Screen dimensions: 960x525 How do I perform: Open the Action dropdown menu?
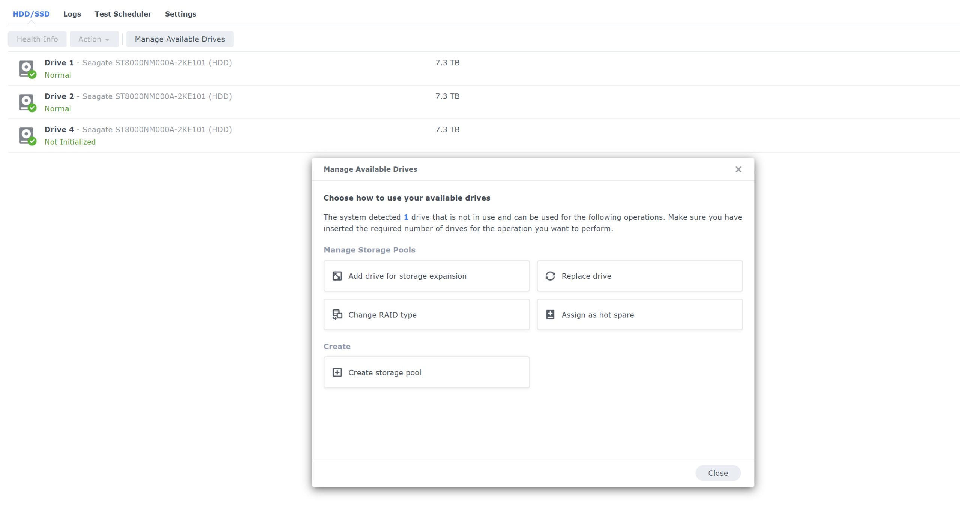tap(94, 39)
